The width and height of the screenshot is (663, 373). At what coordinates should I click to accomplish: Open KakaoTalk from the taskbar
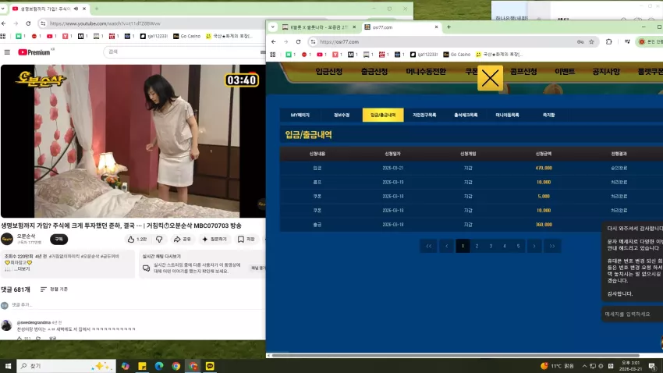click(210, 366)
